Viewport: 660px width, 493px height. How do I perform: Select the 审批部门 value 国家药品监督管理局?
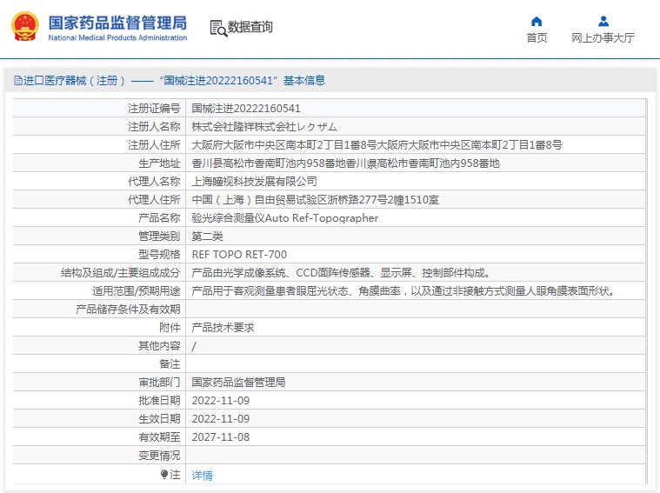coord(238,383)
